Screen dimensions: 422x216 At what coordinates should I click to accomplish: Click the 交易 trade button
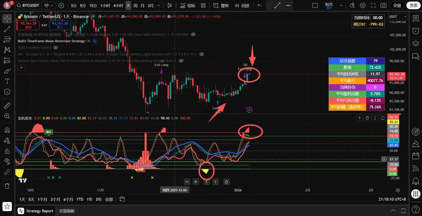coord(397,5)
